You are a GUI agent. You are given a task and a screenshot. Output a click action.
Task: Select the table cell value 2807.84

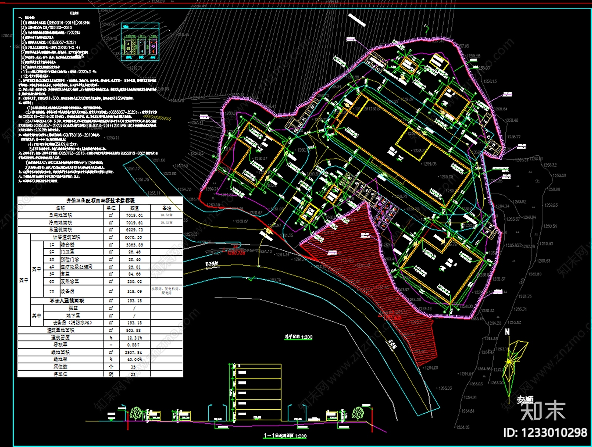[x=134, y=352]
